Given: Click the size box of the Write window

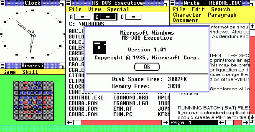Looking at the screenshot, I should tap(252, 3).
